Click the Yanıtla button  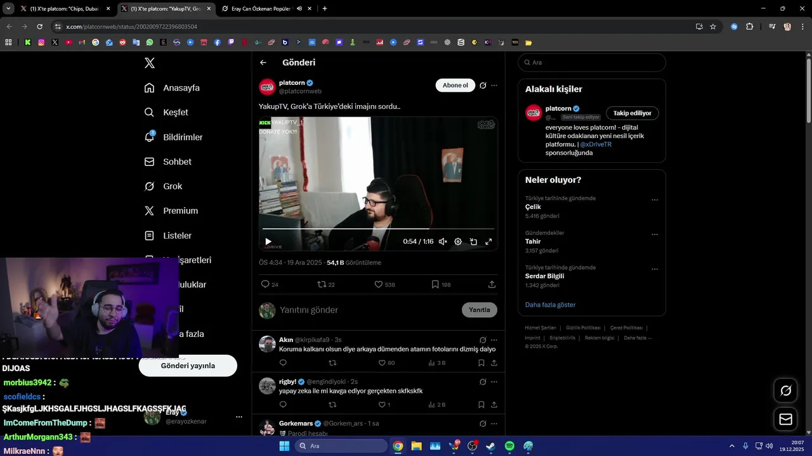click(x=479, y=310)
